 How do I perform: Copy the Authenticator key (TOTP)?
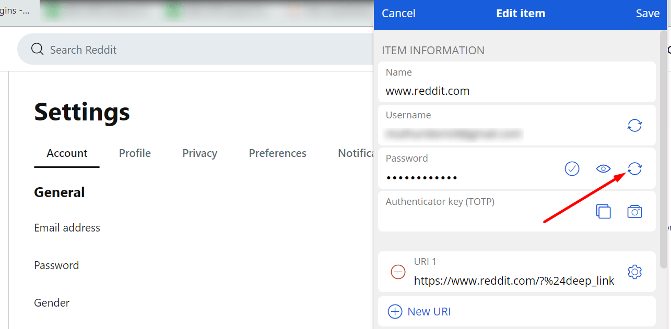coord(603,211)
